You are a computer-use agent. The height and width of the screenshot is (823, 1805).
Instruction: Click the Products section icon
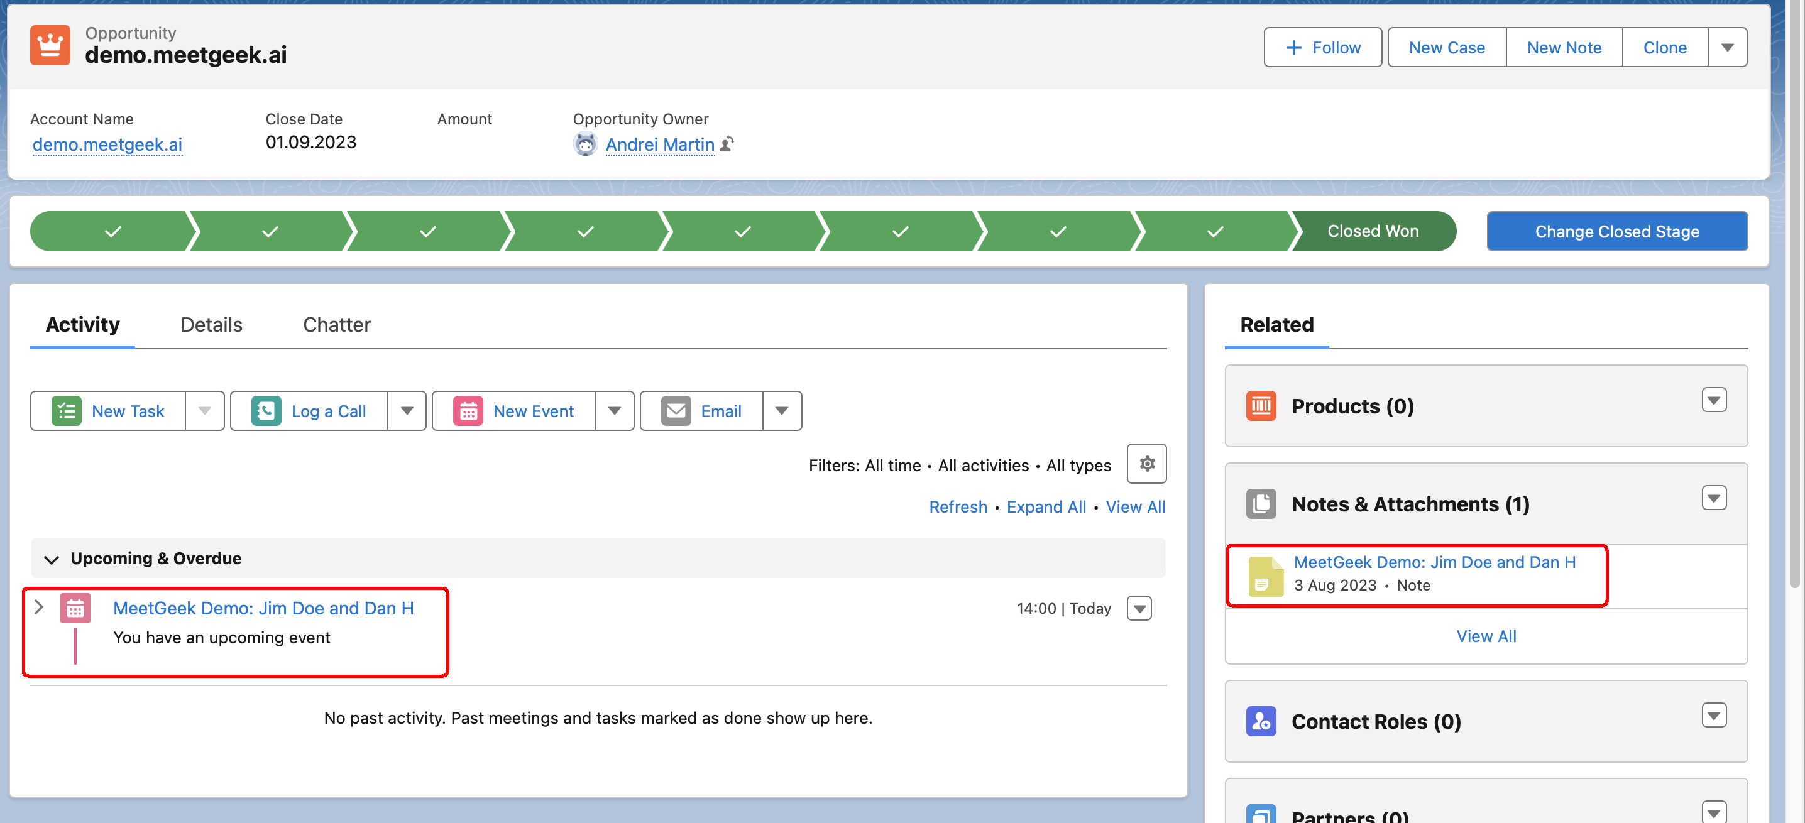point(1261,406)
